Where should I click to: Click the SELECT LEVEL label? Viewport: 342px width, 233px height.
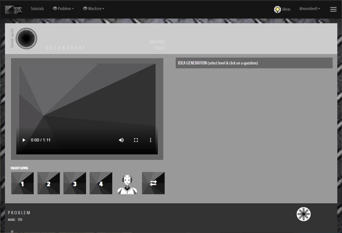click(x=19, y=168)
